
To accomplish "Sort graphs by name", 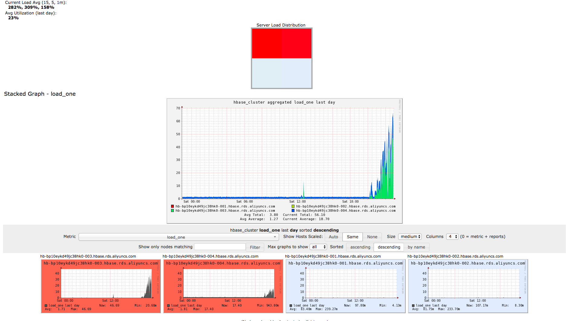I will coord(416,247).
